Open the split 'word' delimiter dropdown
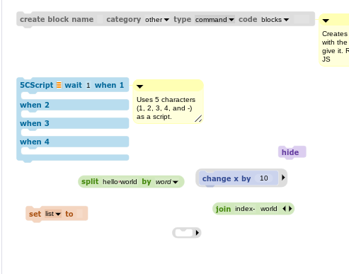349x274 pixels. pos(166,182)
